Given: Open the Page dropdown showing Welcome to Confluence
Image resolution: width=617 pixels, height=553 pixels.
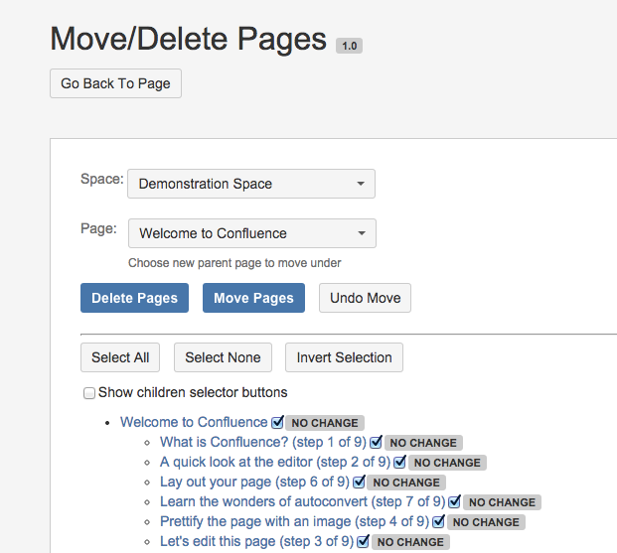Looking at the screenshot, I should pos(251,233).
